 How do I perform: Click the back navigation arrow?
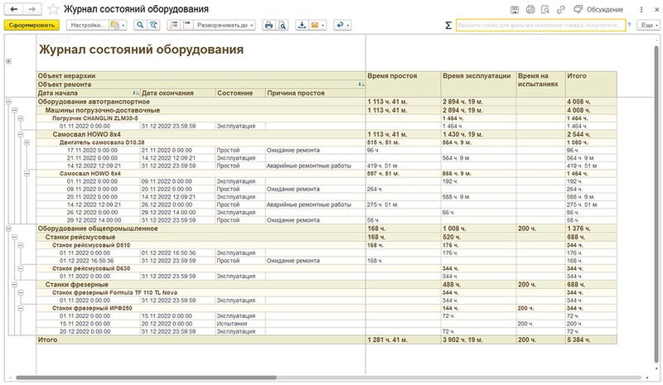12,9
